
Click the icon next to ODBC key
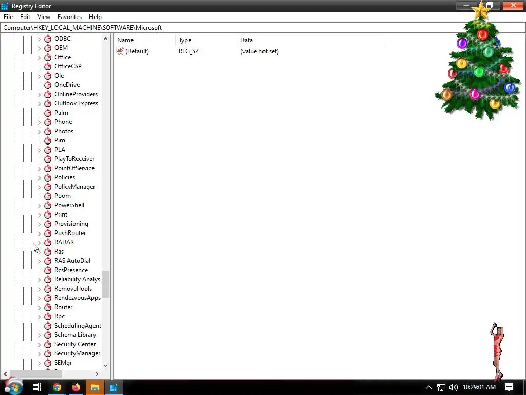point(48,39)
